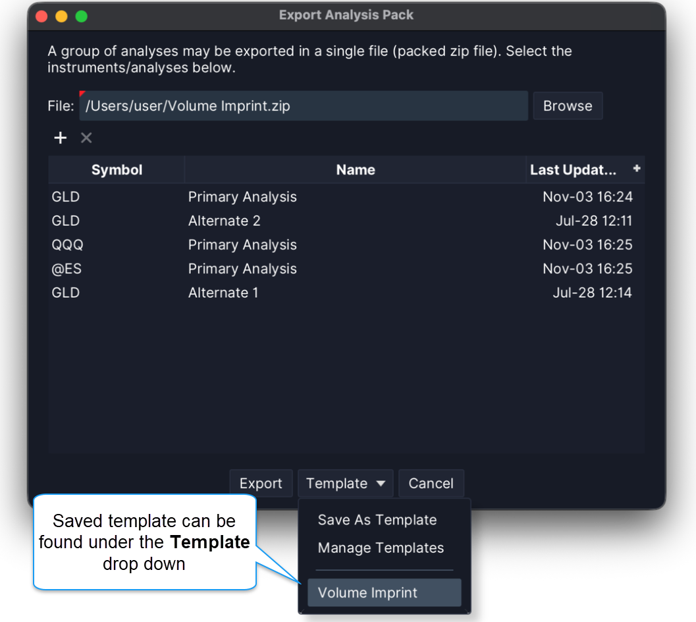The width and height of the screenshot is (696, 622).
Task: Open the Template drop-down arrow
Action: (x=381, y=483)
